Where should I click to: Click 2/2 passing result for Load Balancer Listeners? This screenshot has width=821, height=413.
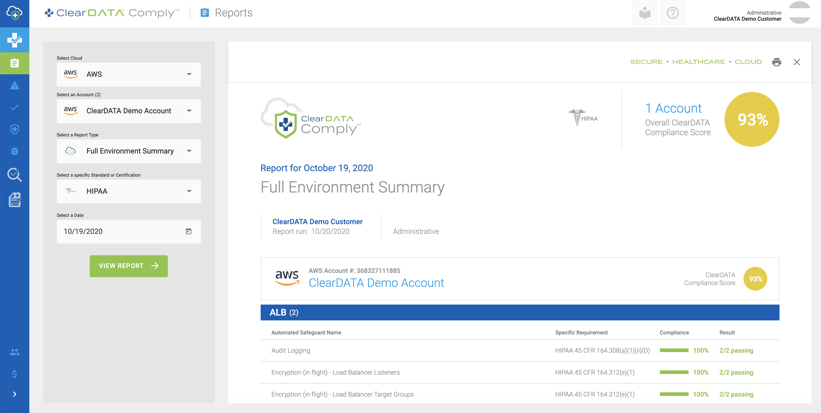point(736,372)
